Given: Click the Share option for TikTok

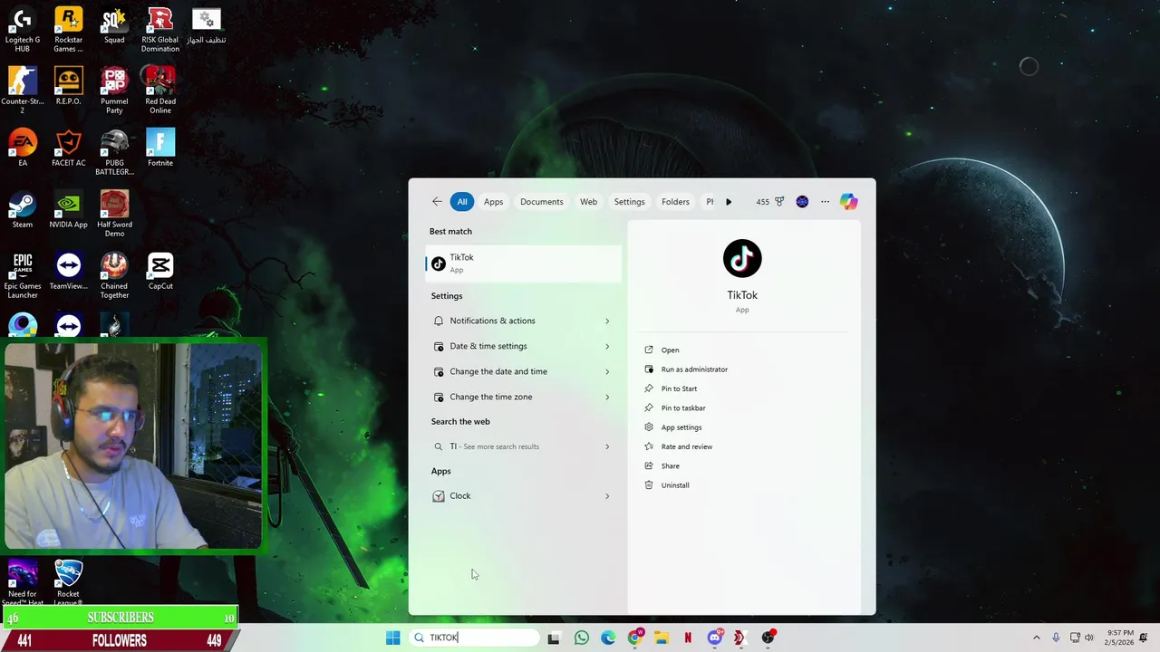Looking at the screenshot, I should pos(670,466).
